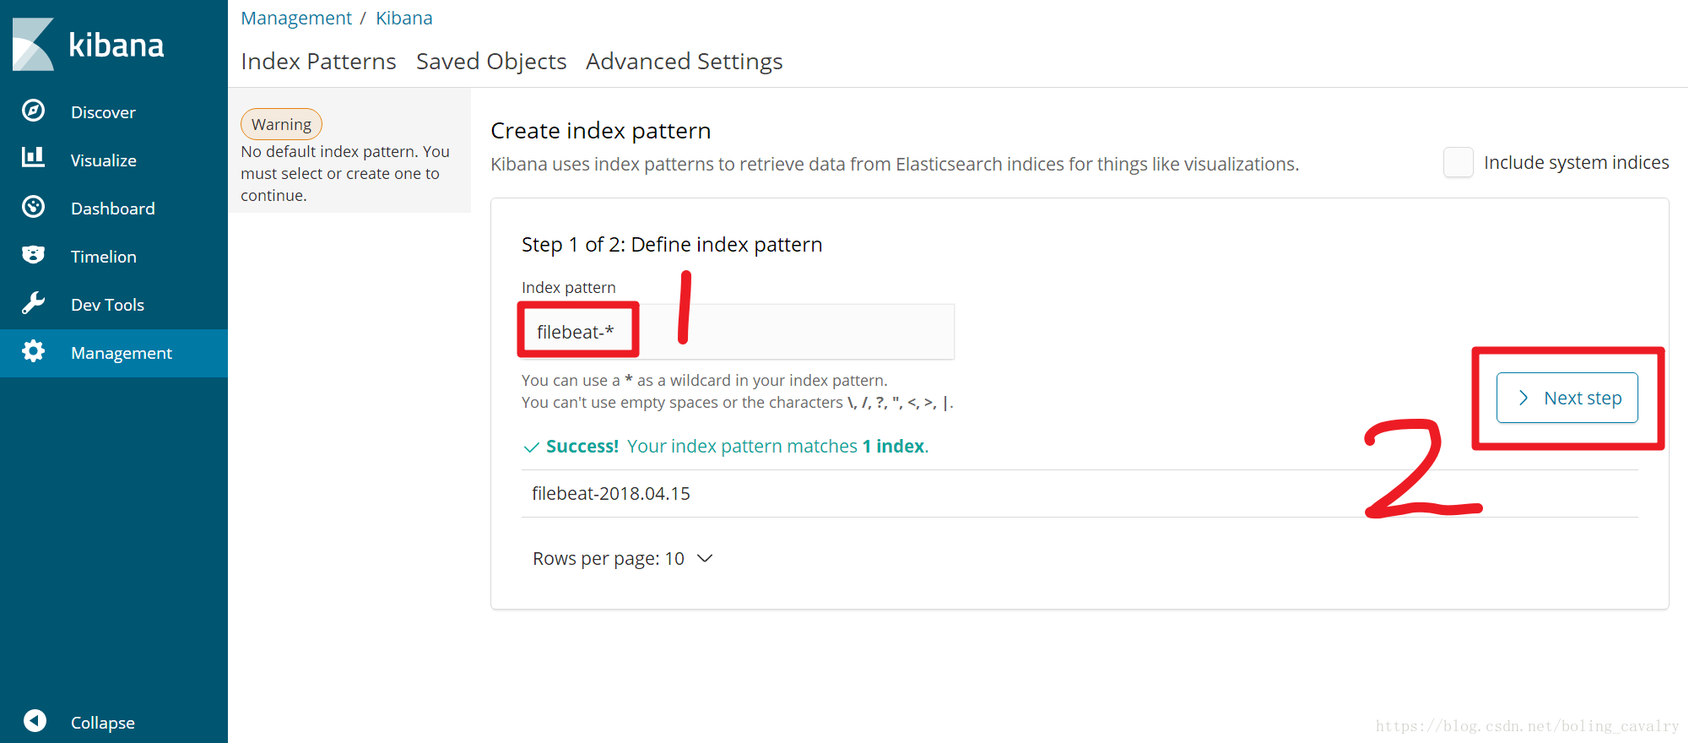Screen dimensions: 1689x743
Task: Click the Dev Tools wrench icon
Action: click(34, 303)
